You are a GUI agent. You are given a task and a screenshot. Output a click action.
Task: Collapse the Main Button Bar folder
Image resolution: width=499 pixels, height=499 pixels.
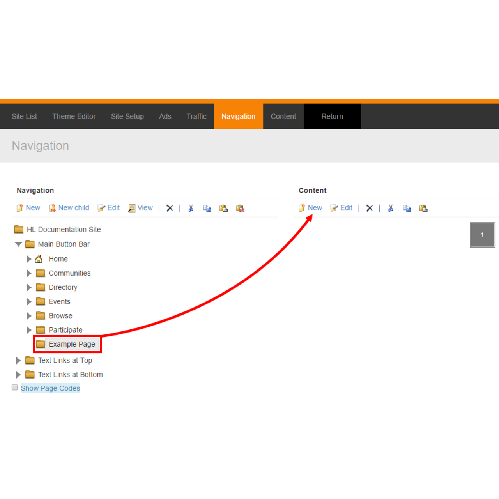point(18,244)
